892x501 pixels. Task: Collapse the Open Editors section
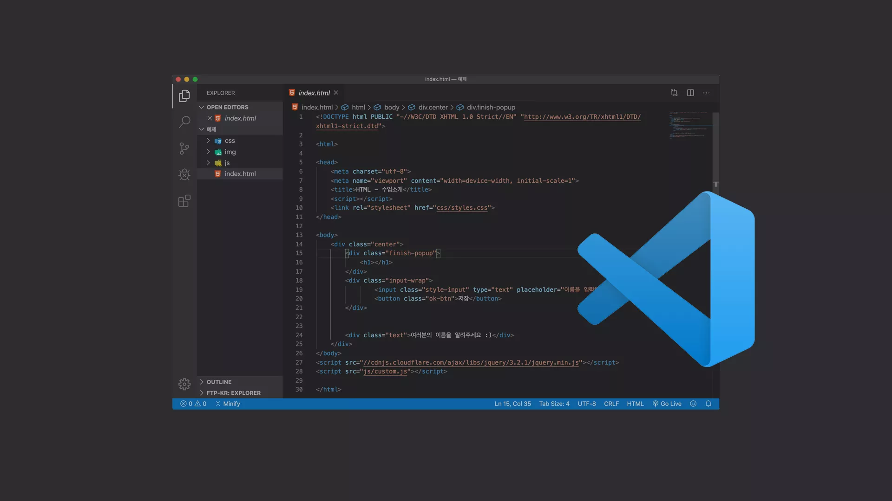[x=202, y=107]
